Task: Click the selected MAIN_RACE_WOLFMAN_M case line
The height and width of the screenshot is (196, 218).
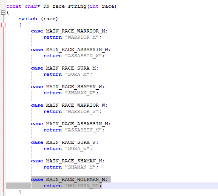Action: click(71, 179)
